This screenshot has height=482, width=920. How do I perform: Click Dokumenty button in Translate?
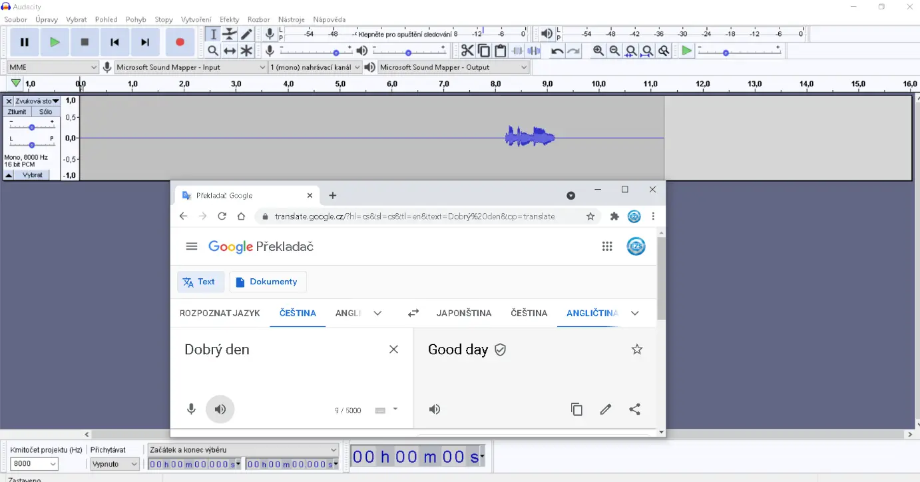click(268, 282)
